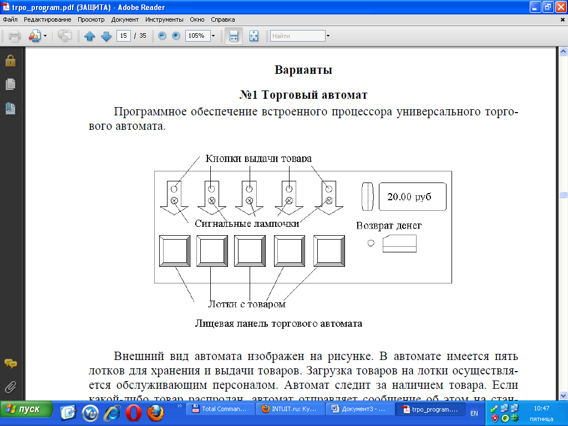The height and width of the screenshot is (426, 568).
Task: Open the Просмотр menu
Action: tap(91, 19)
